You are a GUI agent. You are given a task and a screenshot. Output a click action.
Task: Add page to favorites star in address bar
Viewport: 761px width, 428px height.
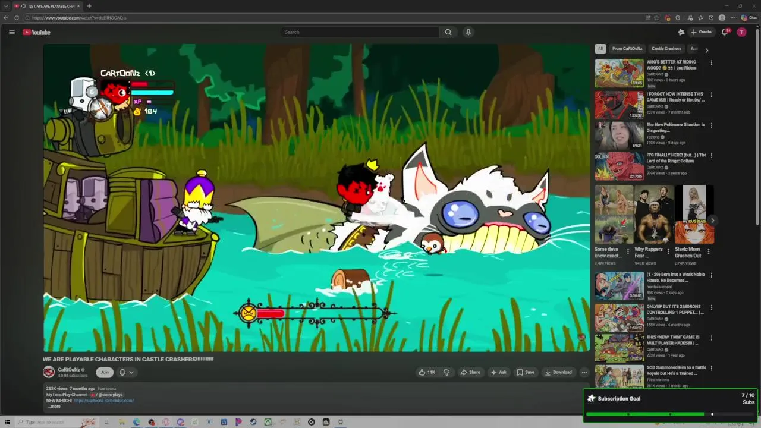tap(656, 18)
